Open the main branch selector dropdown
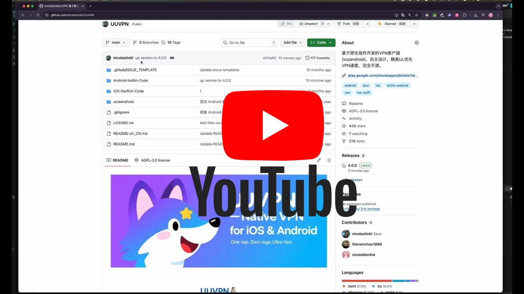Screen dimensions: 524x294 [x=116, y=42]
